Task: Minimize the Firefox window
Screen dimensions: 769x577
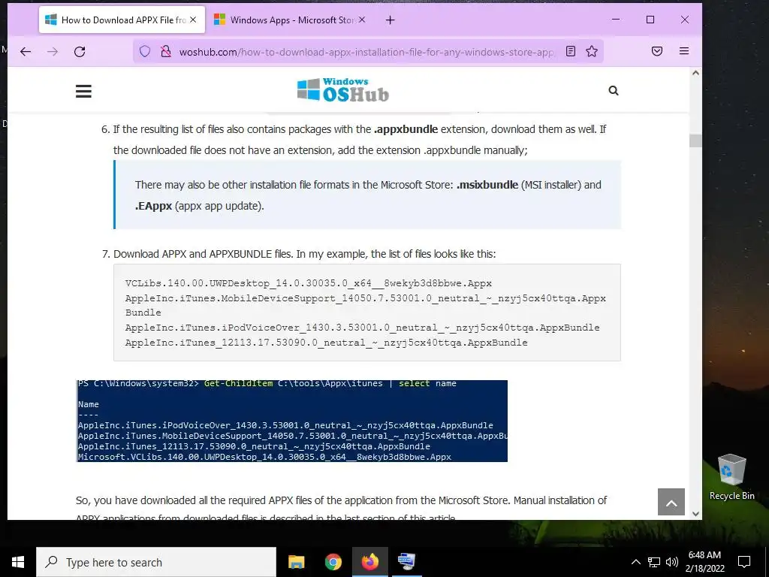Action: click(x=616, y=20)
